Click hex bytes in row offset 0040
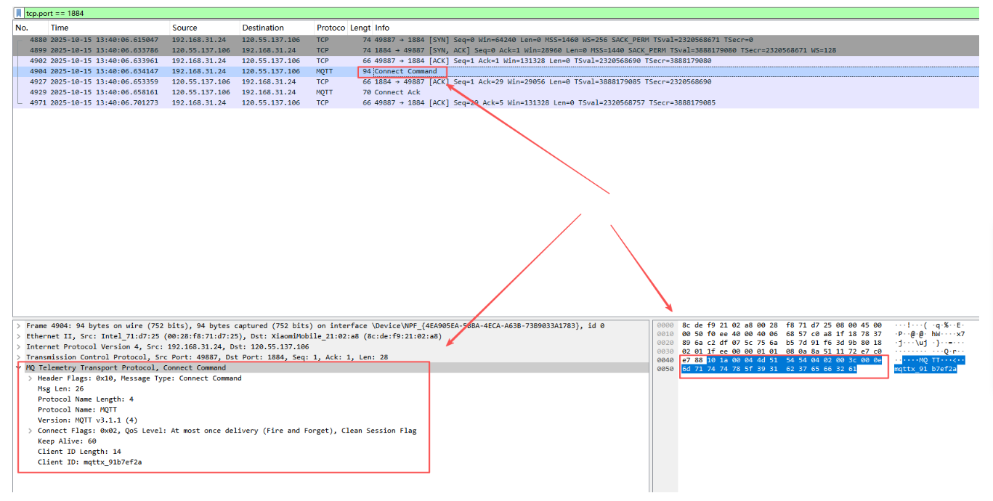Viewport: 993px width, 501px height. coord(782,360)
